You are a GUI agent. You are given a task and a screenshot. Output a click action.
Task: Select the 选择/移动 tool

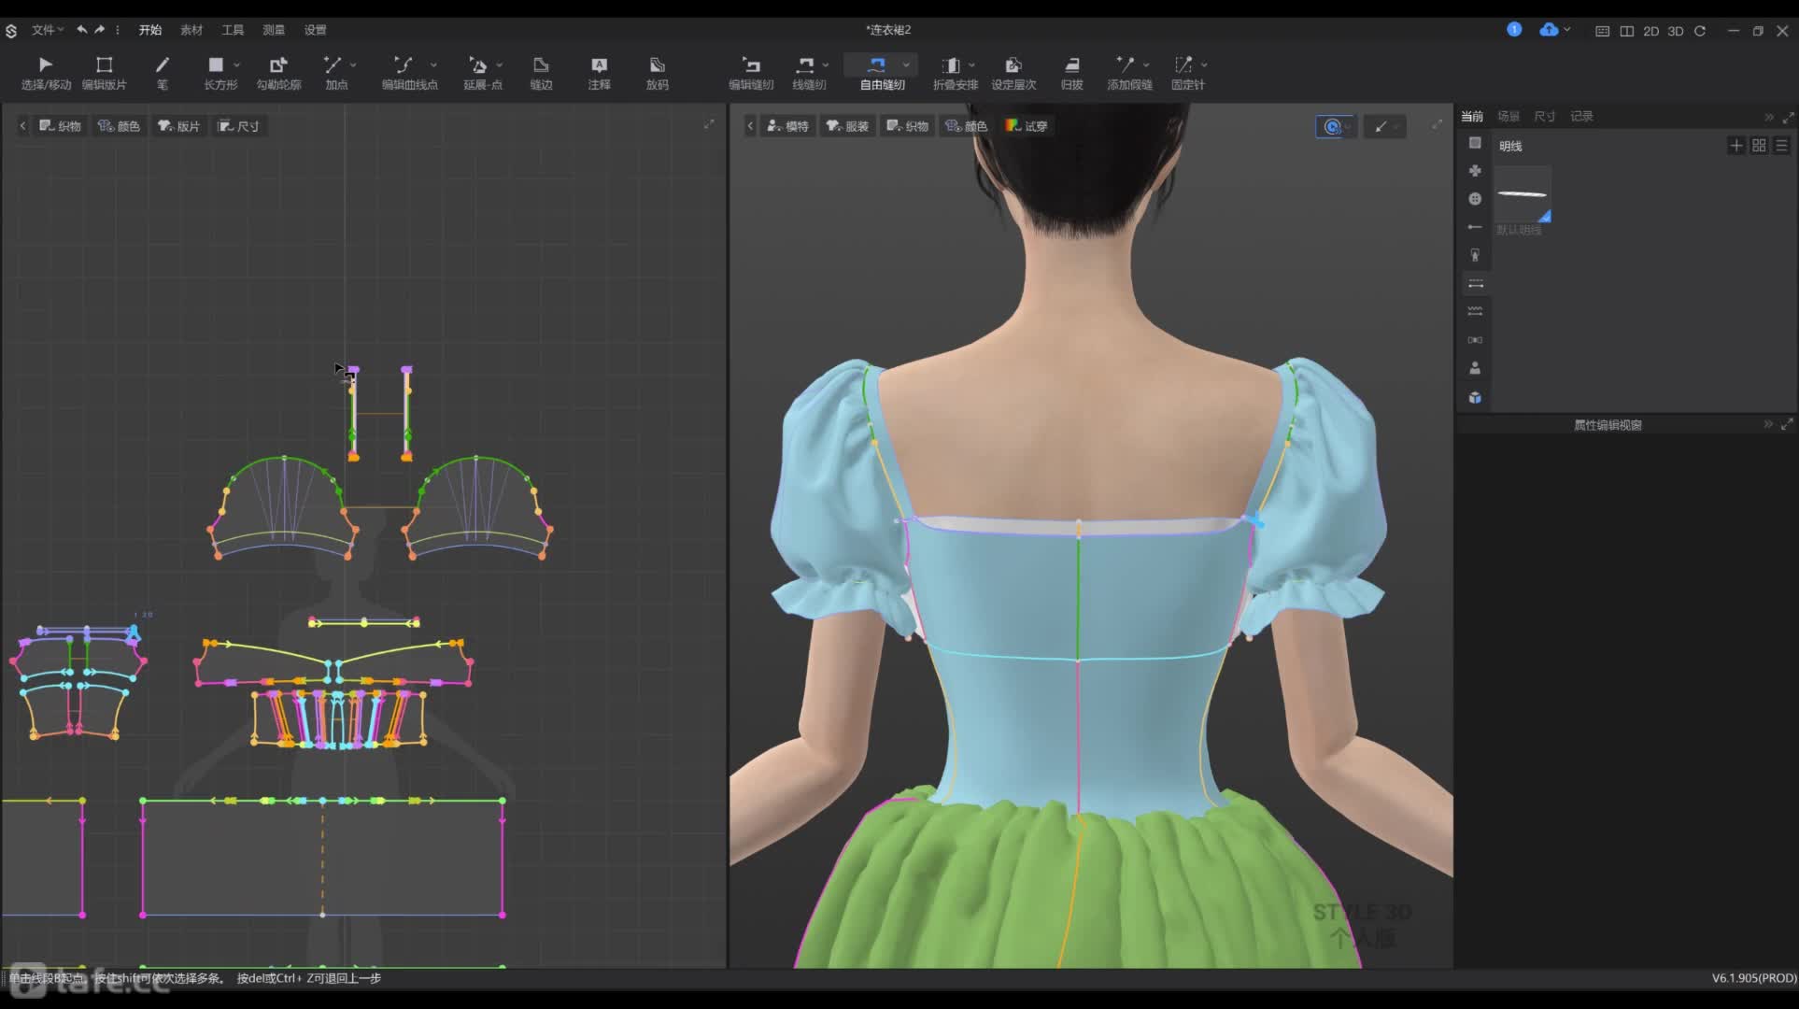pos(46,72)
